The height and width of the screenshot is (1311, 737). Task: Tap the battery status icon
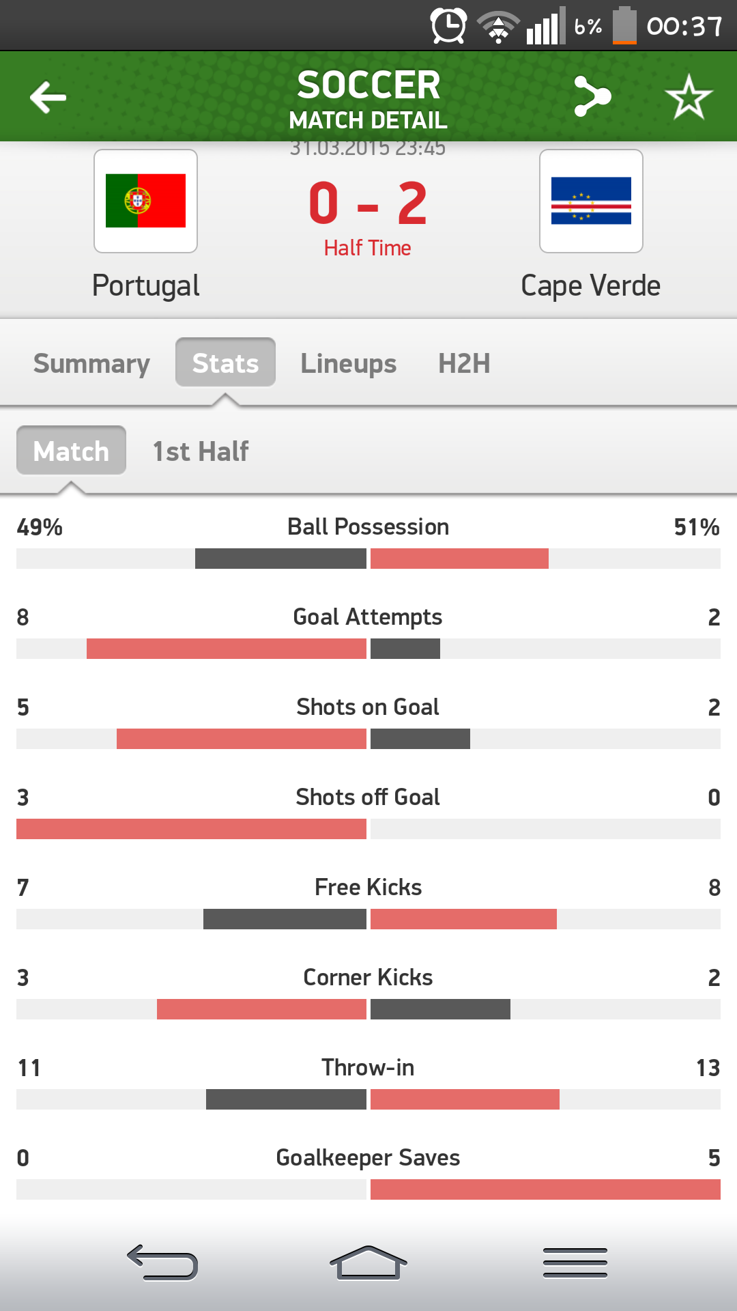pyautogui.click(x=624, y=26)
